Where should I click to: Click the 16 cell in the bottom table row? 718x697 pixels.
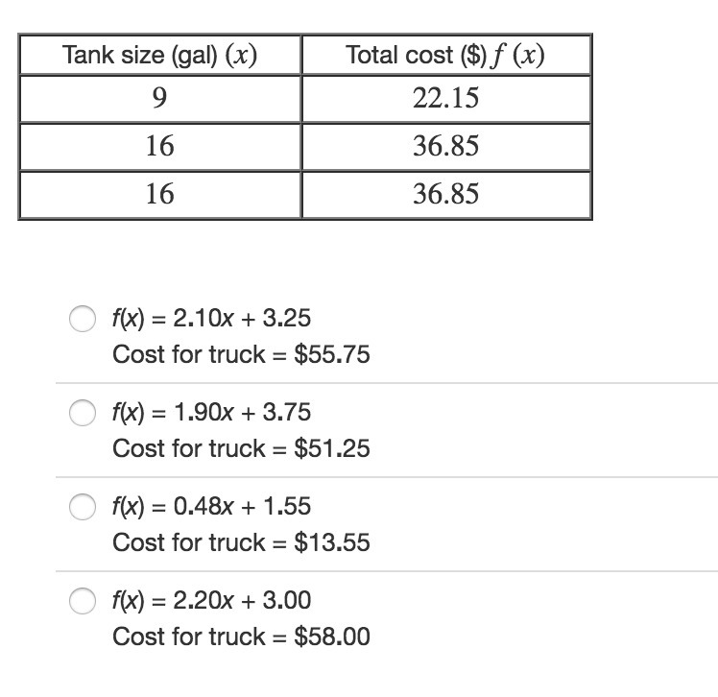(x=160, y=195)
